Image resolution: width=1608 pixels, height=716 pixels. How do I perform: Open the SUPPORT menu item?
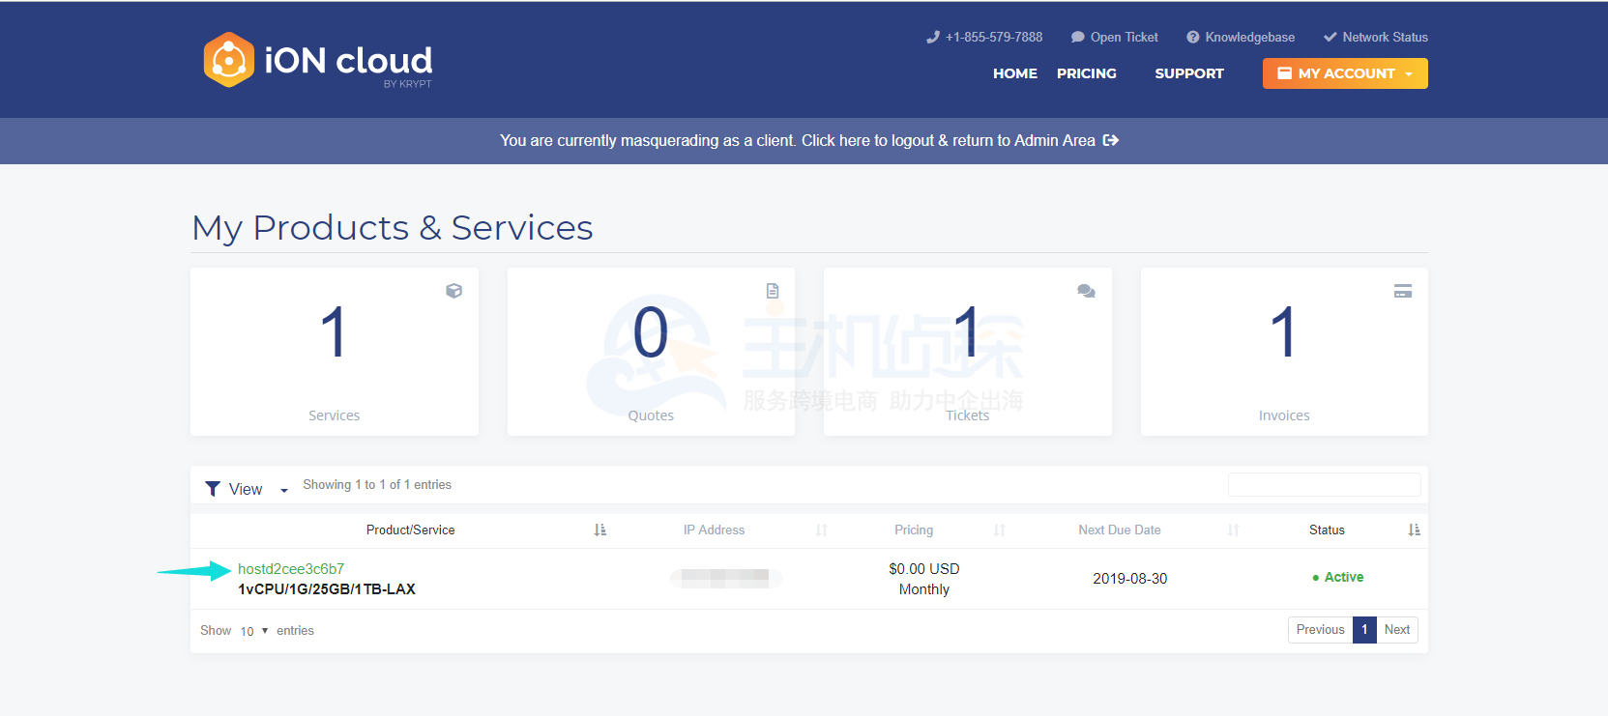click(x=1188, y=73)
